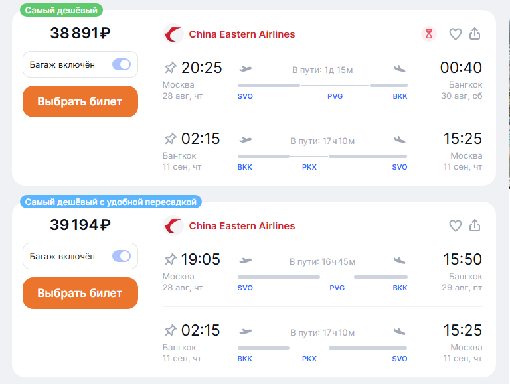Viewport: 510px width, 384px height.
Task: Pin the 02:15 return flight in second ticket
Action: click(170, 330)
